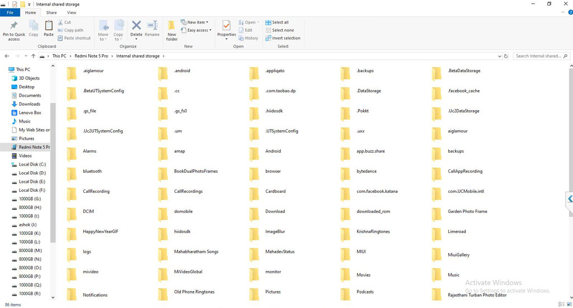The width and height of the screenshot is (573, 308).
Task: Refresh the address bar location
Action: tap(506, 56)
